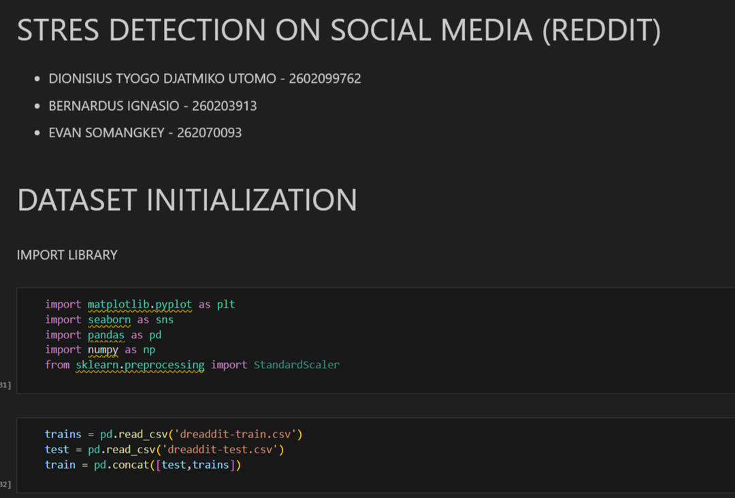
Task: Place cursor on the pandas import line
Action: coord(103,335)
